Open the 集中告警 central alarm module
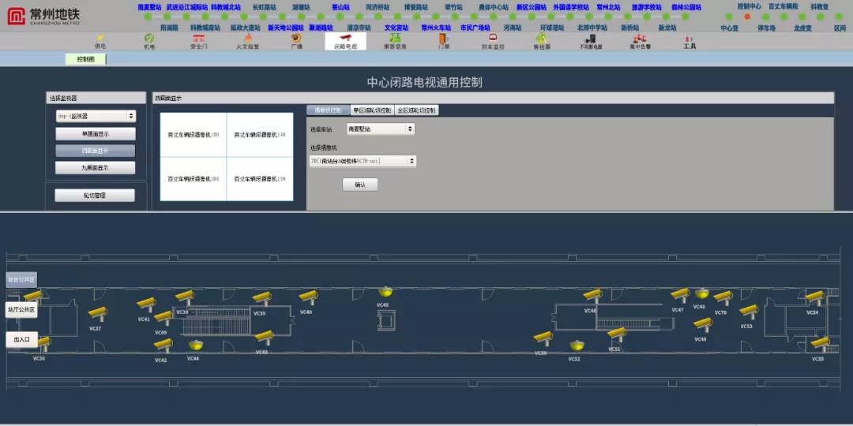853x426 pixels. pos(641,41)
